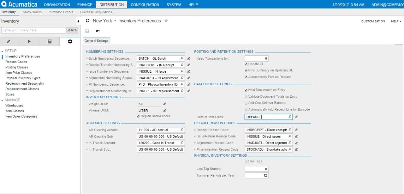Refresh the page with the reload icon
This screenshot has height=194, width=404.
(88, 21)
